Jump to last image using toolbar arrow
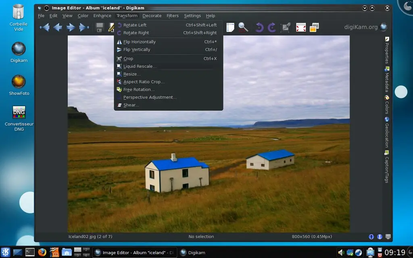The height and width of the screenshot is (258, 413). [84, 27]
